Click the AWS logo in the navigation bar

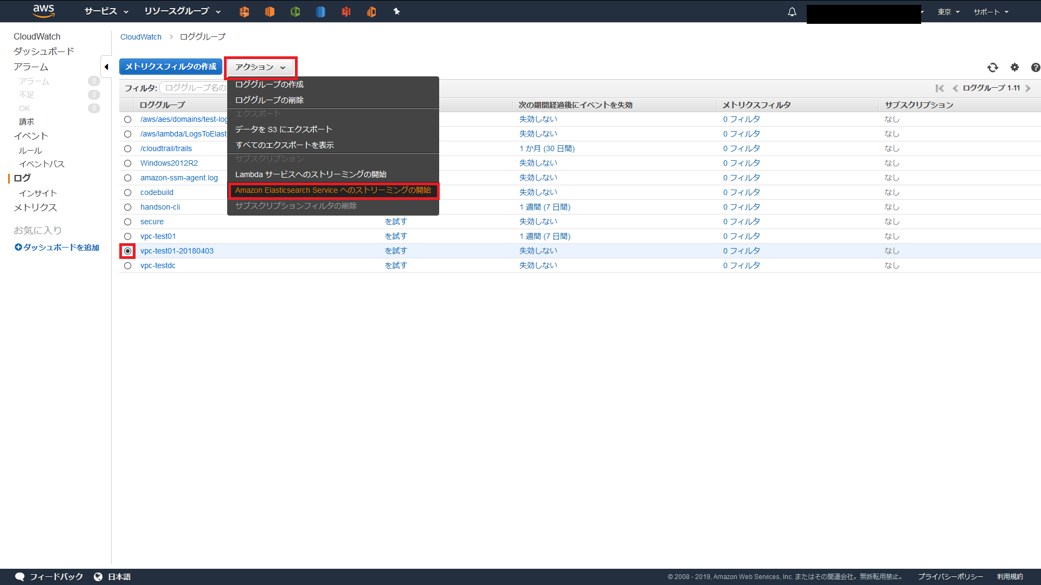tap(43, 11)
